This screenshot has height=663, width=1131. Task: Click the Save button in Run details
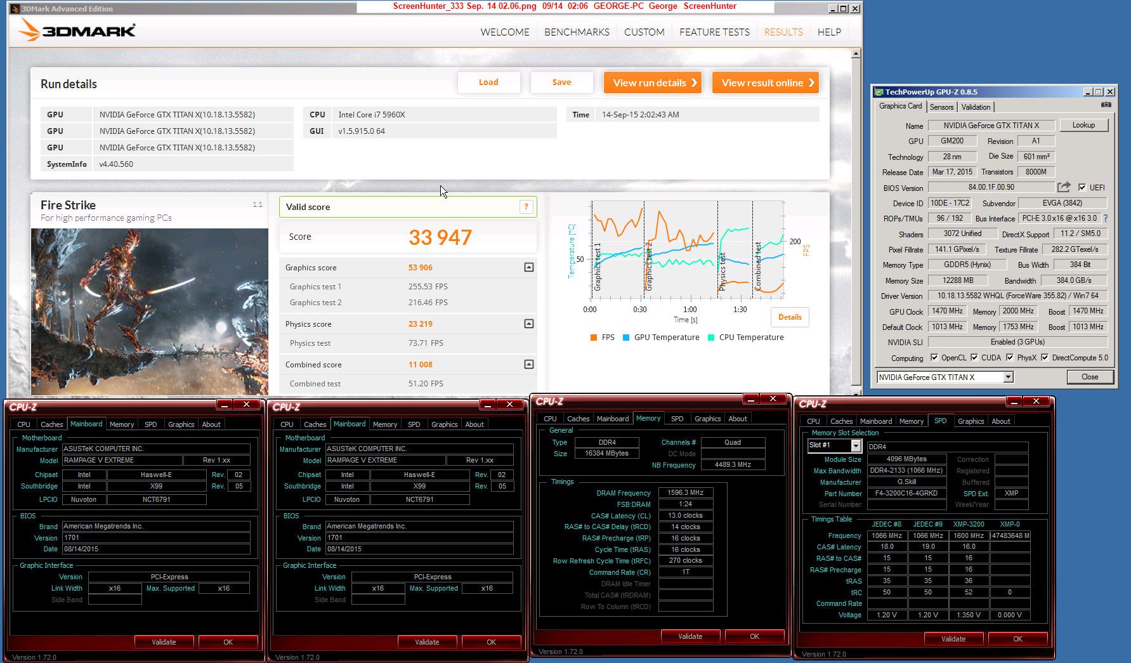pyautogui.click(x=561, y=82)
